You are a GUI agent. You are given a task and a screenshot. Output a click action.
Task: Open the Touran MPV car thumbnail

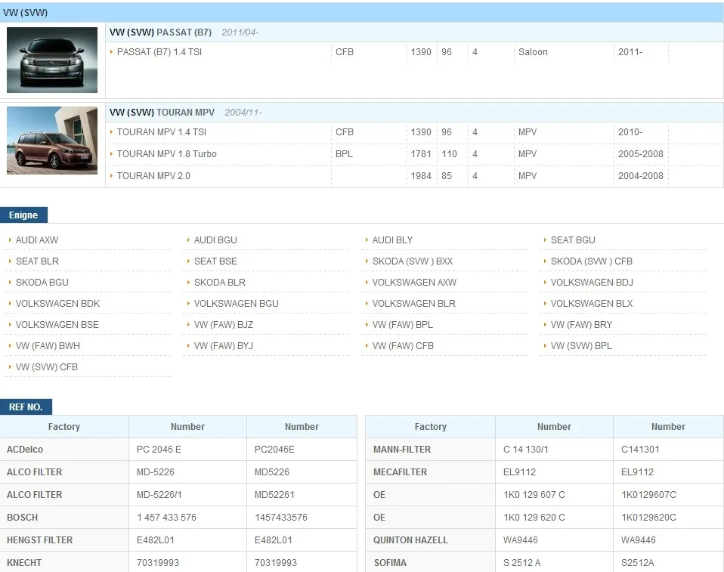pos(52,141)
